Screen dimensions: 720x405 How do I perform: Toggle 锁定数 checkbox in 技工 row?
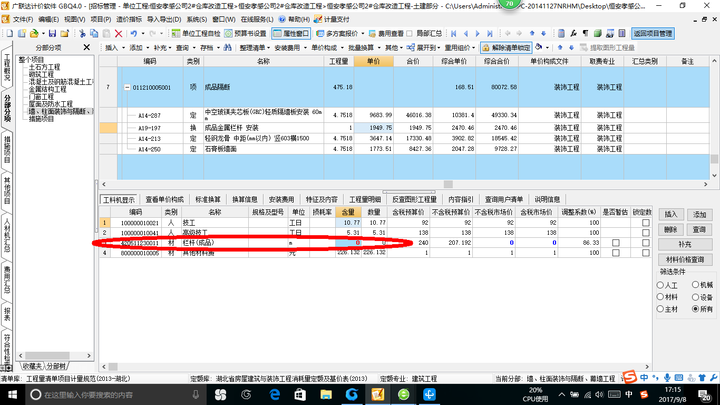[646, 223]
